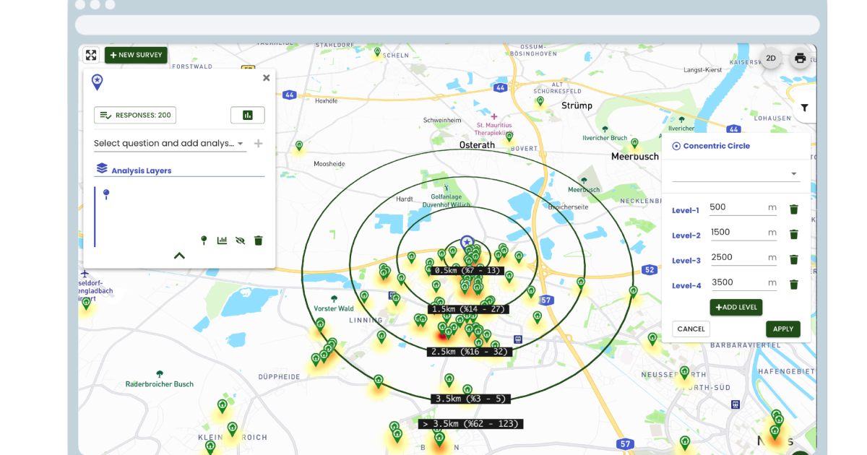Open layer chart via bar graph icon
The width and height of the screenshot is (867, 455).
222,240
